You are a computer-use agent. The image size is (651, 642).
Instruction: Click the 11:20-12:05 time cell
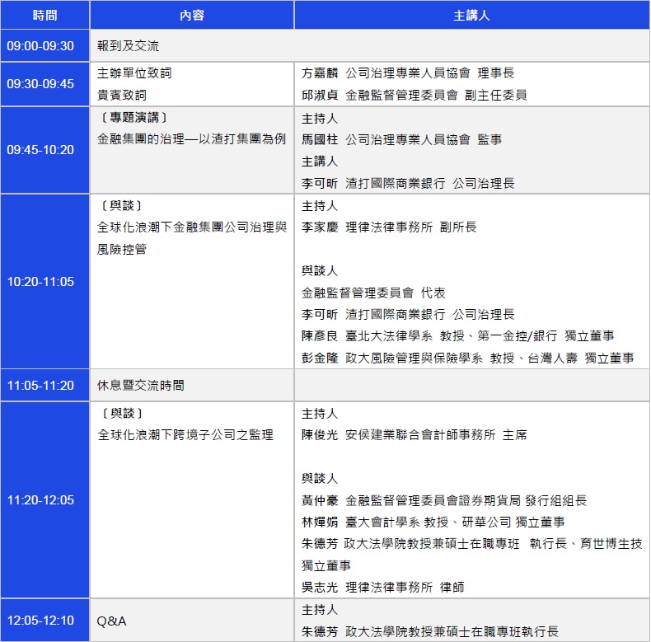click(44, 500)
